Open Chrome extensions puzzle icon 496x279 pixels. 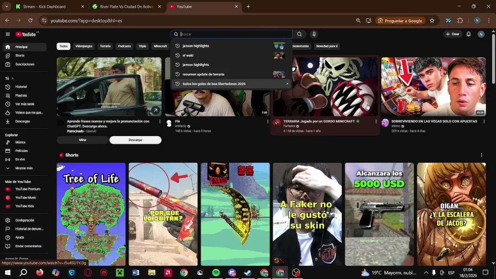tap(460, 21)
